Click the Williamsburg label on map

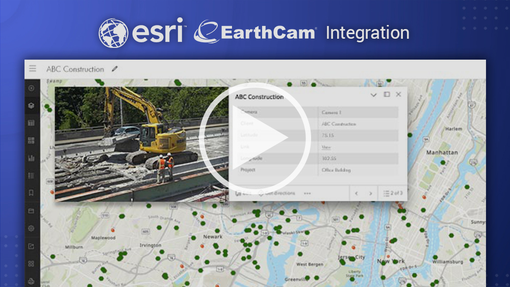448,262
